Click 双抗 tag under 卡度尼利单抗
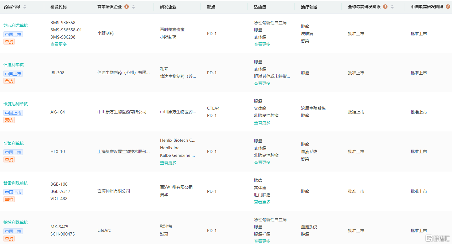The image size is (452, 244). [x=9, y=120]
